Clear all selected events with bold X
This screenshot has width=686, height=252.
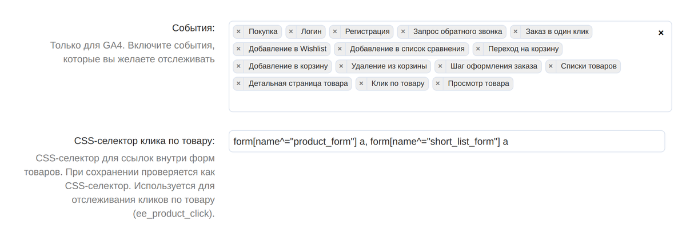tap(661, 33)
